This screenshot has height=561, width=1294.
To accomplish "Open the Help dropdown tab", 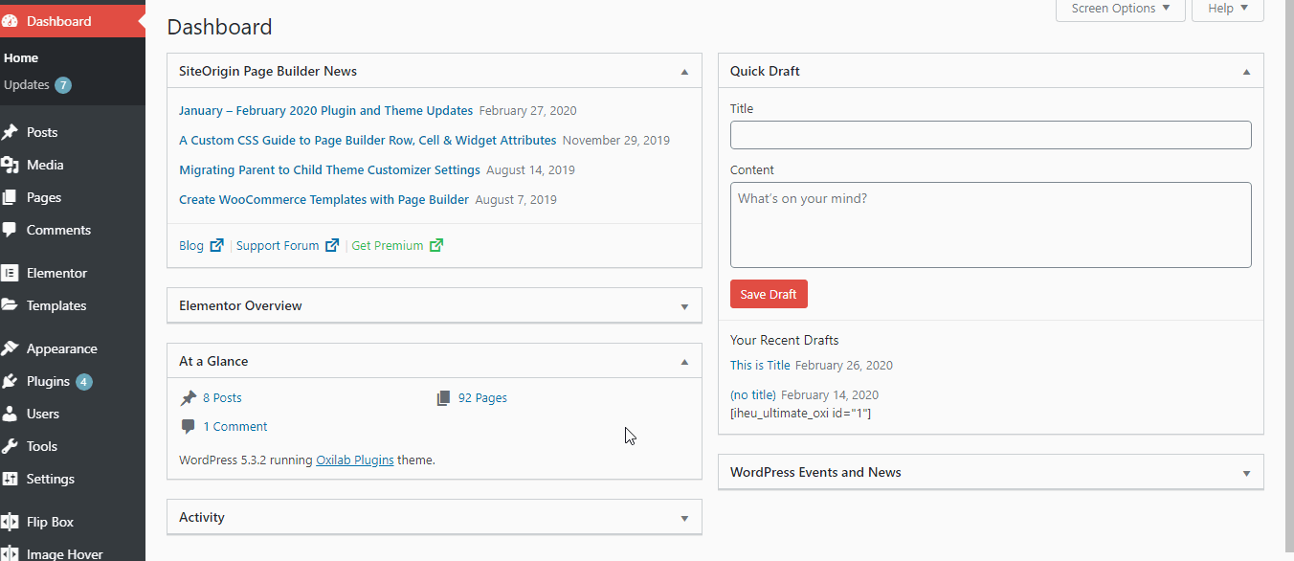I will tap(1228, 9).
